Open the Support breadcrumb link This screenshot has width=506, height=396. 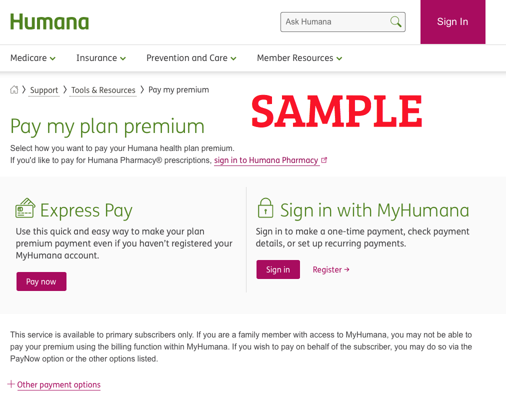[44, 90]
